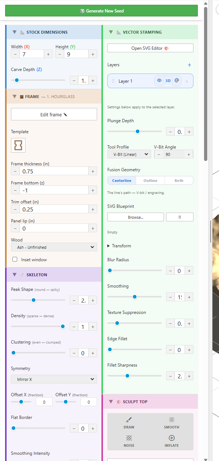Increase Edge Fillet value

tap(189, 350)
